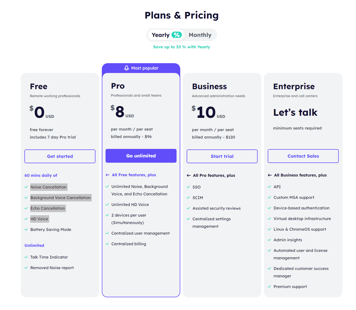
Task: Click Save up to 33% with Yearly text
Action: tap(182, 47)
